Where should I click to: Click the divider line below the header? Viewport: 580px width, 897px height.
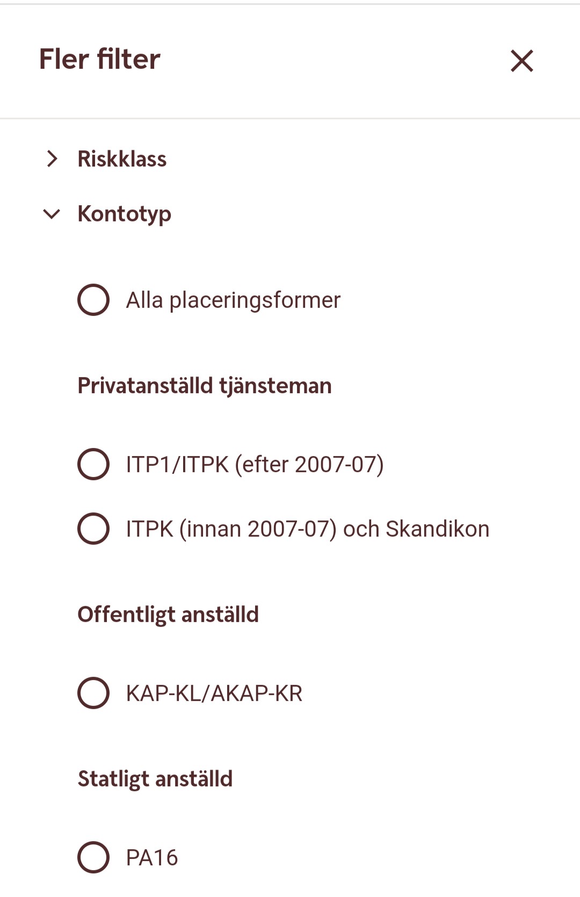pos(290,118)
